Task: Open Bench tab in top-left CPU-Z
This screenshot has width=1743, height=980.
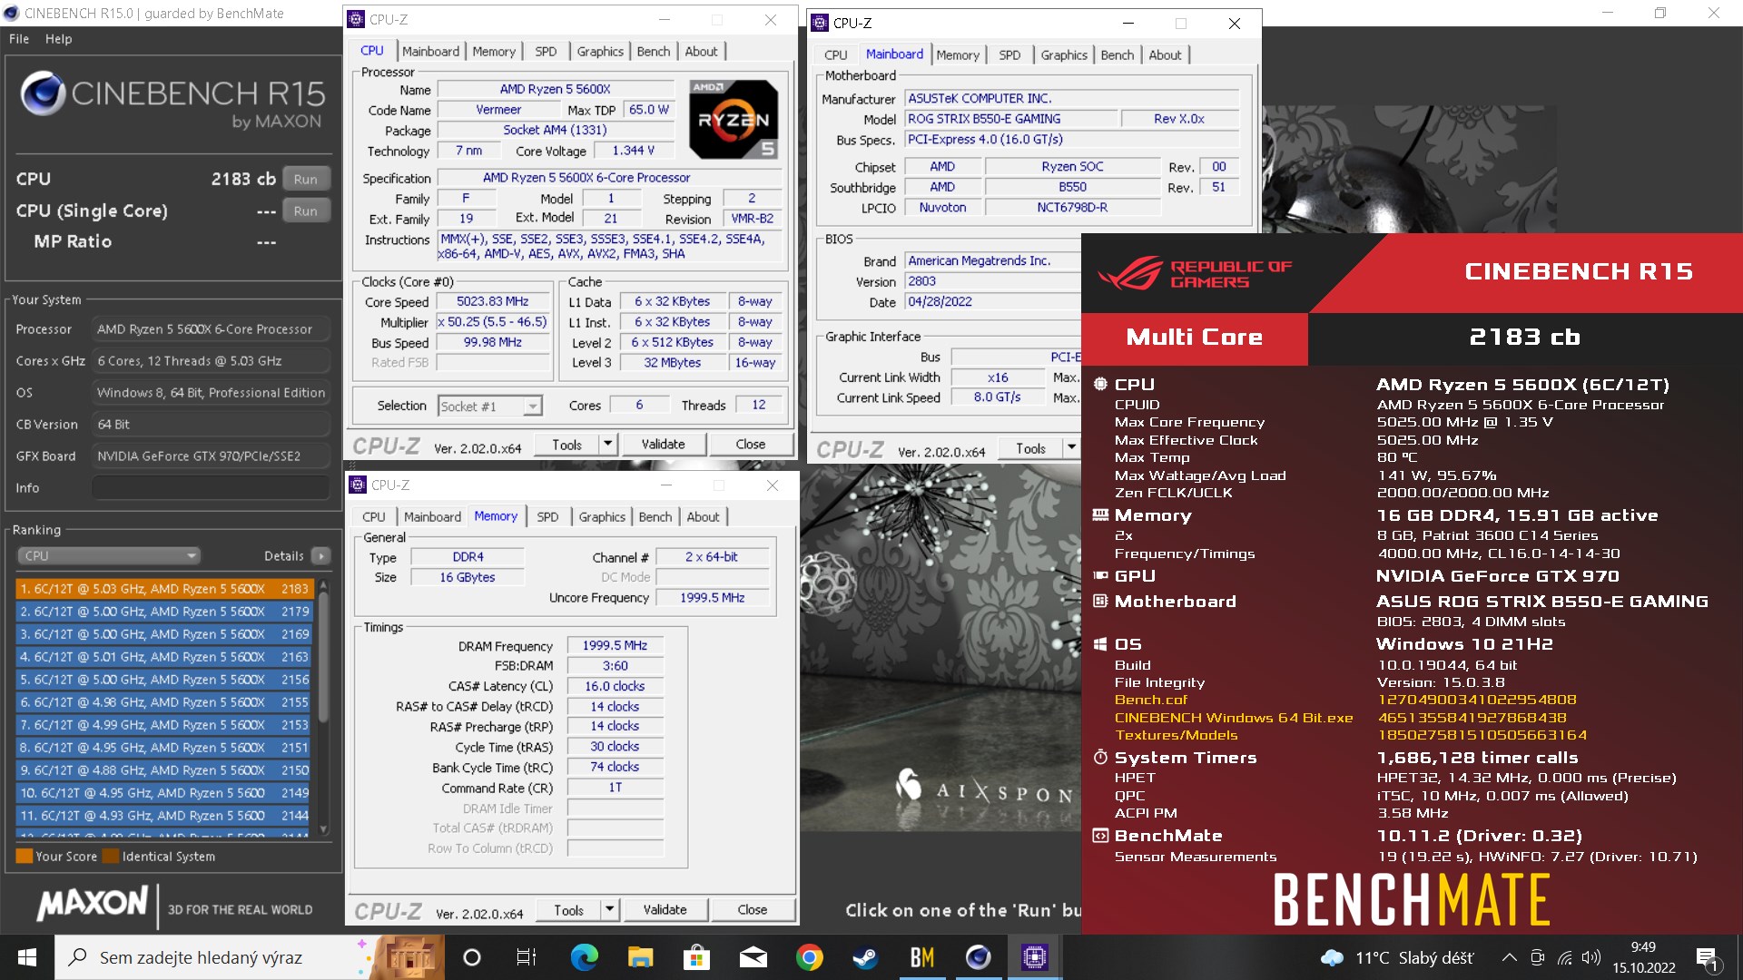Action: click(x=654, y=52)
